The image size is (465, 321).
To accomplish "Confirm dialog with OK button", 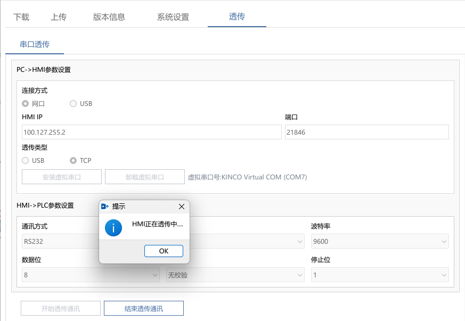I will click(164, 251).
